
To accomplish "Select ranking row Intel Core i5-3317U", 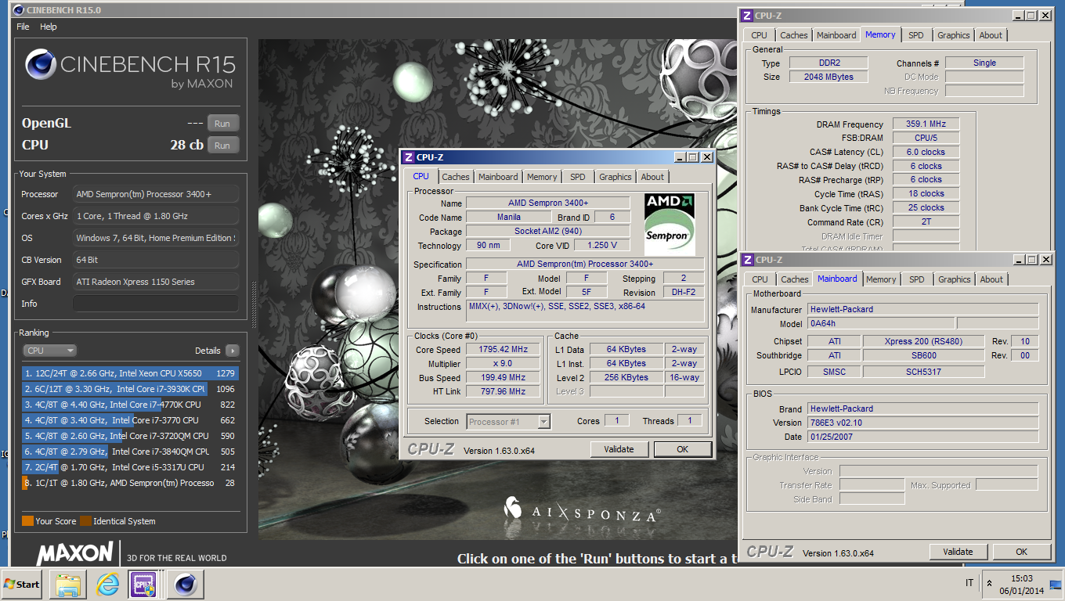I will 130,467.
